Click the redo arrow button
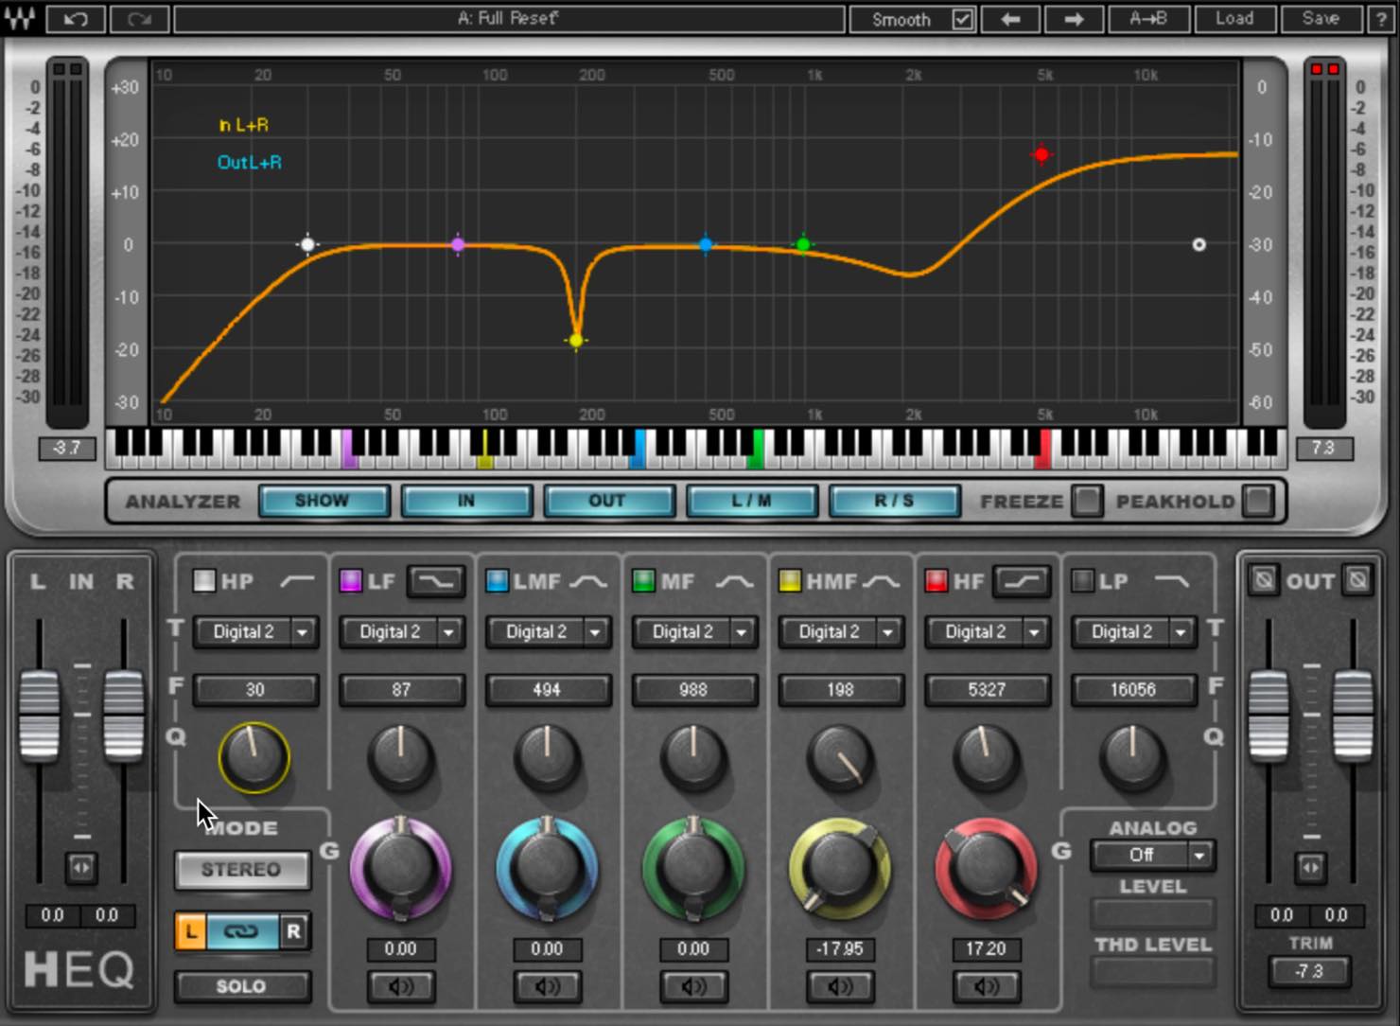 point(138,19)
